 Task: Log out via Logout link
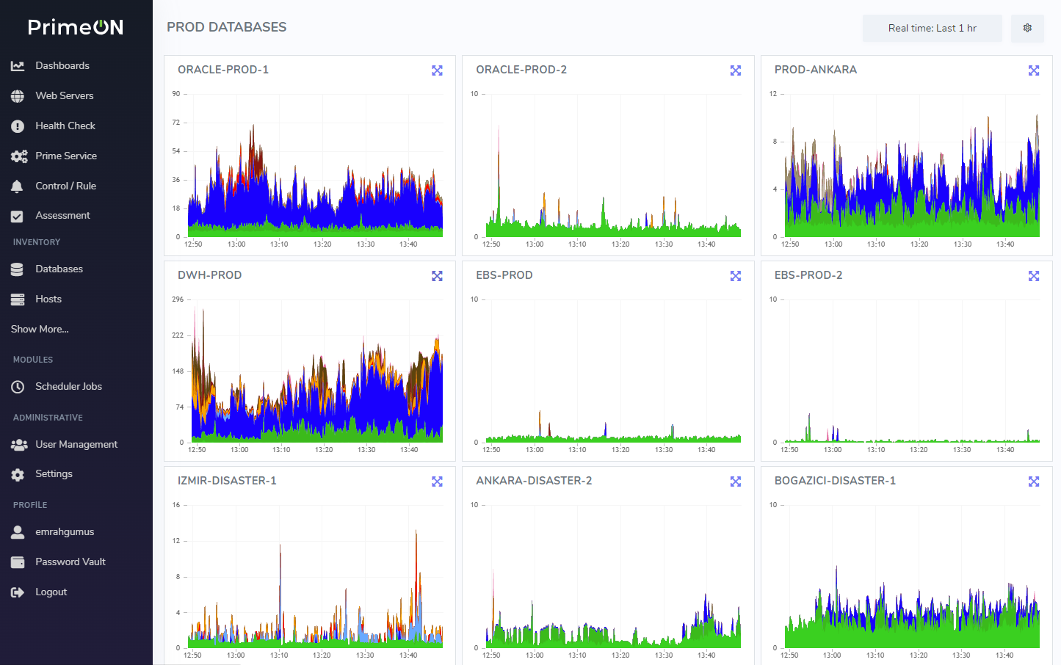[x=51, y=592]
